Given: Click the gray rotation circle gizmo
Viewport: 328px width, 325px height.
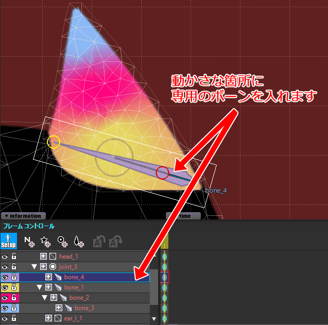Looking at the screenshot, I should pos(114,158).
